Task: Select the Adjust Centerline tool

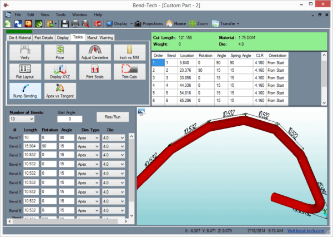Action: [94, 53]
